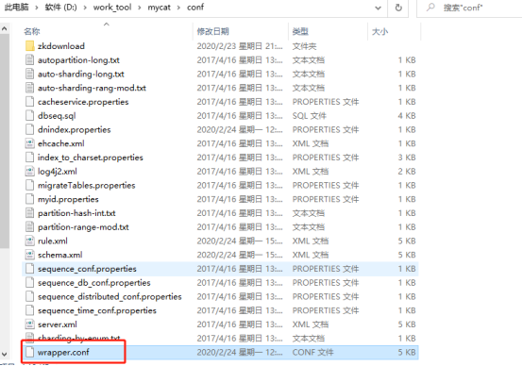This screenshot has height=366, width=523.
Task: Expand the chevron after 软件 (D:) in path
Action: coord(85,8)
